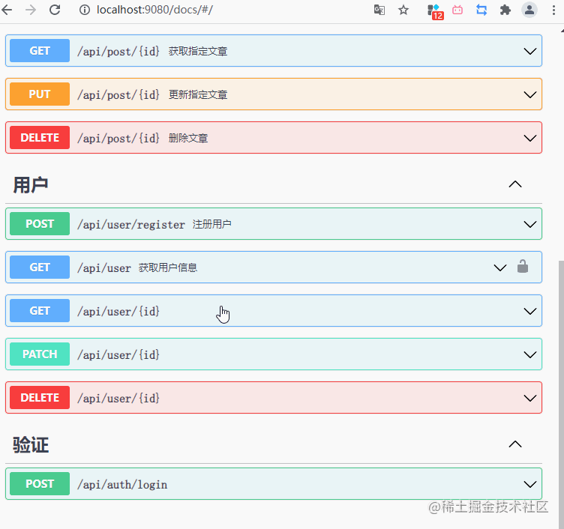Open the /api/user/register path link
The image size is (564, 529).
(130, 225)
